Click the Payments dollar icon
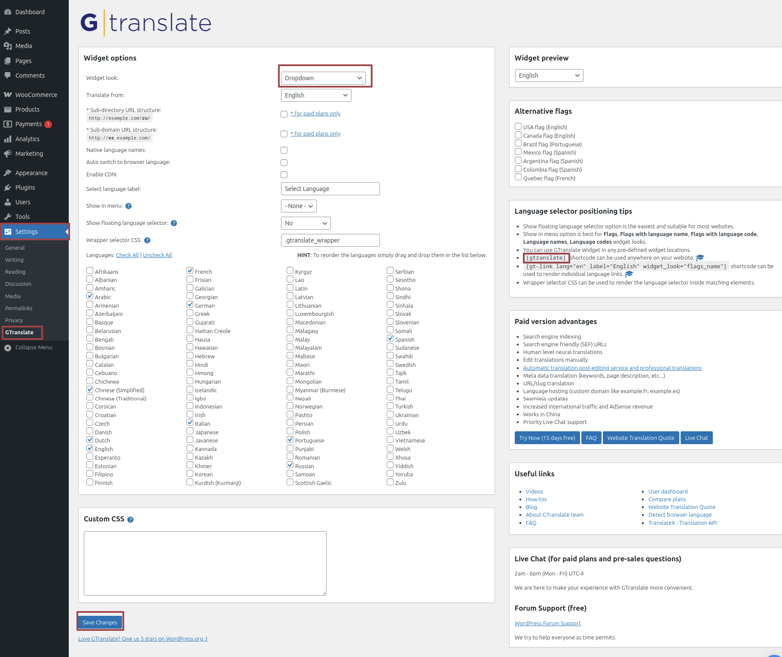The image size is (782, 657). [8, 124]
